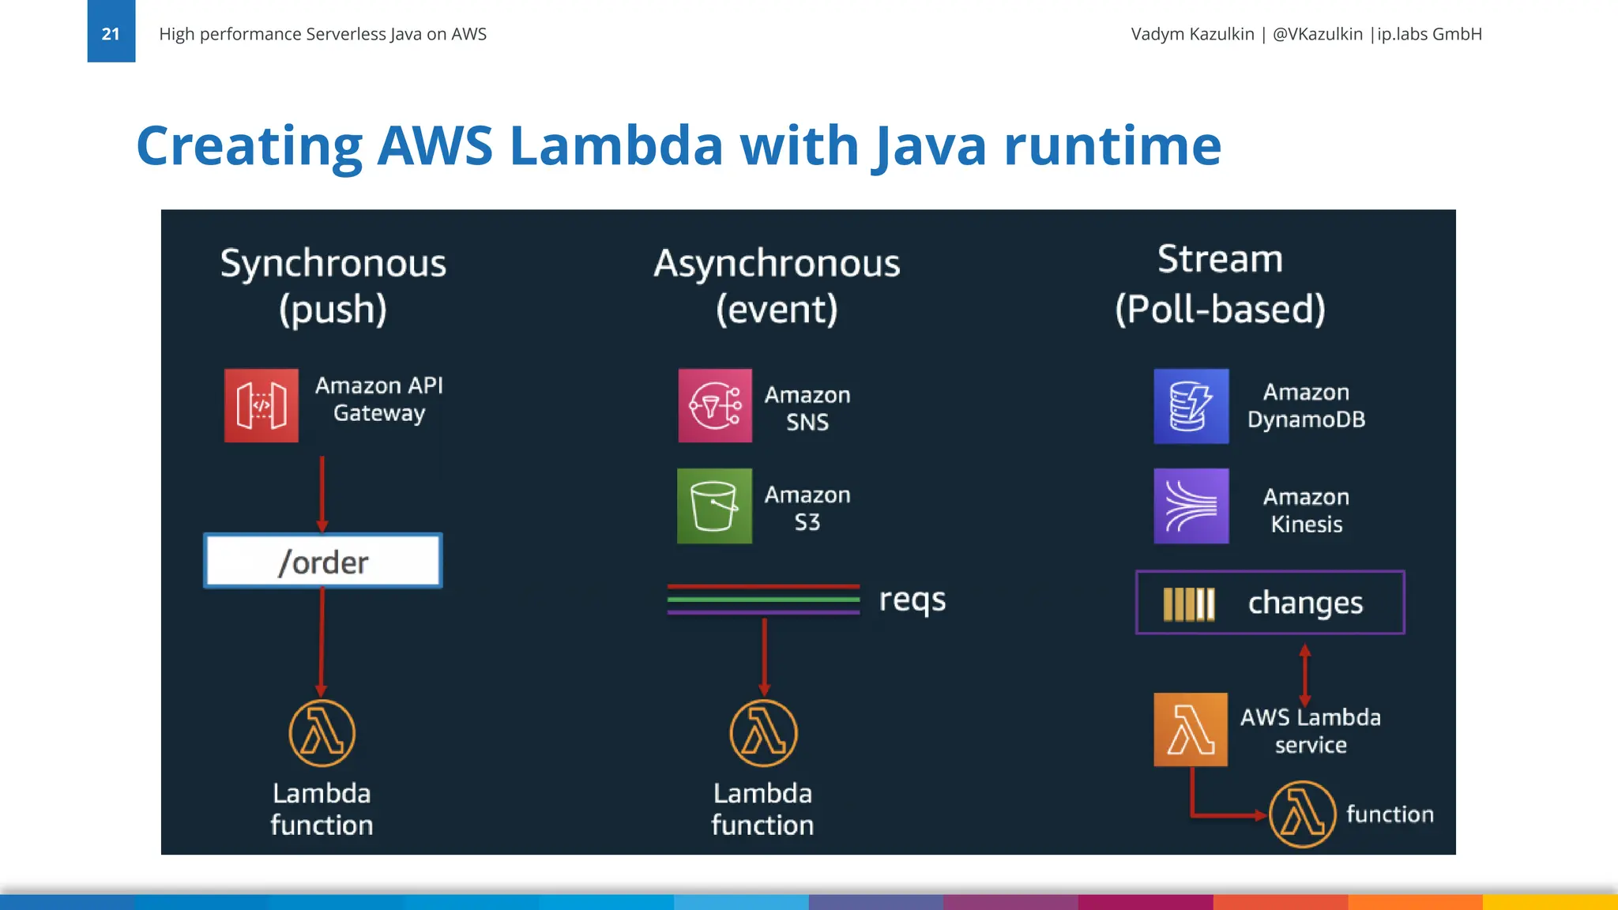Screen dimensions: 1618x910
Task: Click the slide number 21 badge
Action: (x=111, y=32)
